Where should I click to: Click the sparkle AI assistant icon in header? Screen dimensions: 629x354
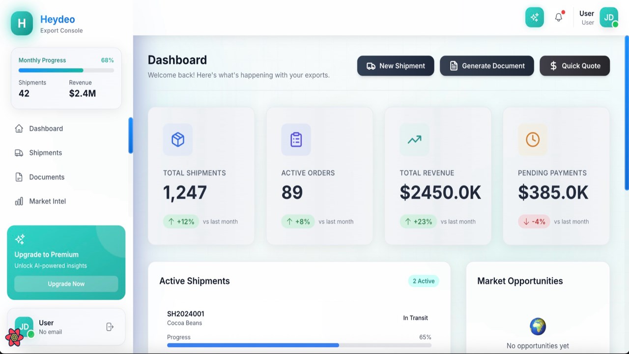coord(534,17)
